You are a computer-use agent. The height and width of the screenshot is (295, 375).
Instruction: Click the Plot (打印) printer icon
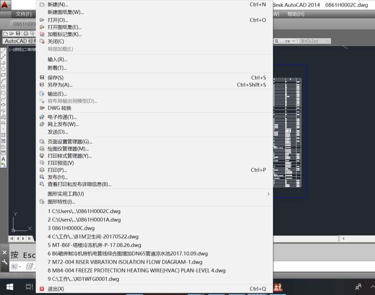42,170
